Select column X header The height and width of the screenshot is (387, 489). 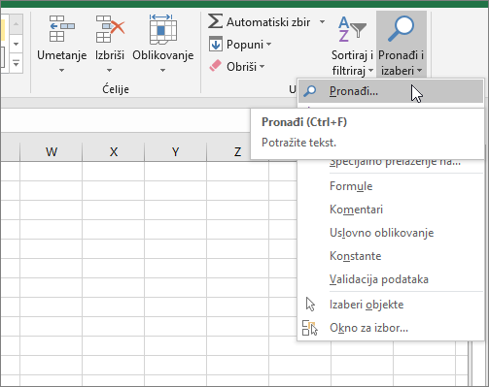click(114, 151)
